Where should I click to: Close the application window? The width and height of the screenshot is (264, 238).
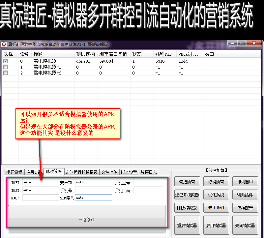[x=254, y=43]
